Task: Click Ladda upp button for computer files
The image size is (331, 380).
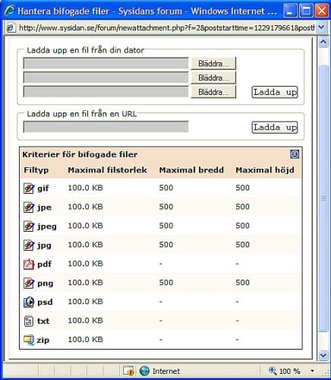Action: coord(275,92)
